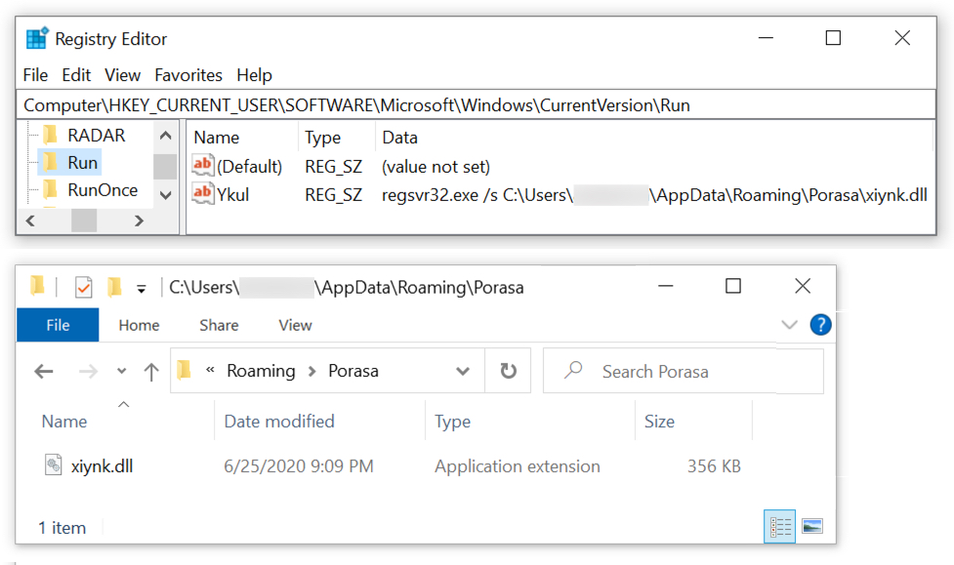Click the Forward navigation arrow
The image size is (954, 565).
coord(88,371)
